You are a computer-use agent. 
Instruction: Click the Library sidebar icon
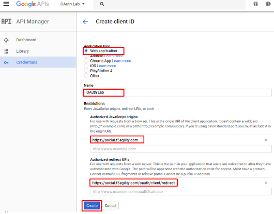point(6,51)
